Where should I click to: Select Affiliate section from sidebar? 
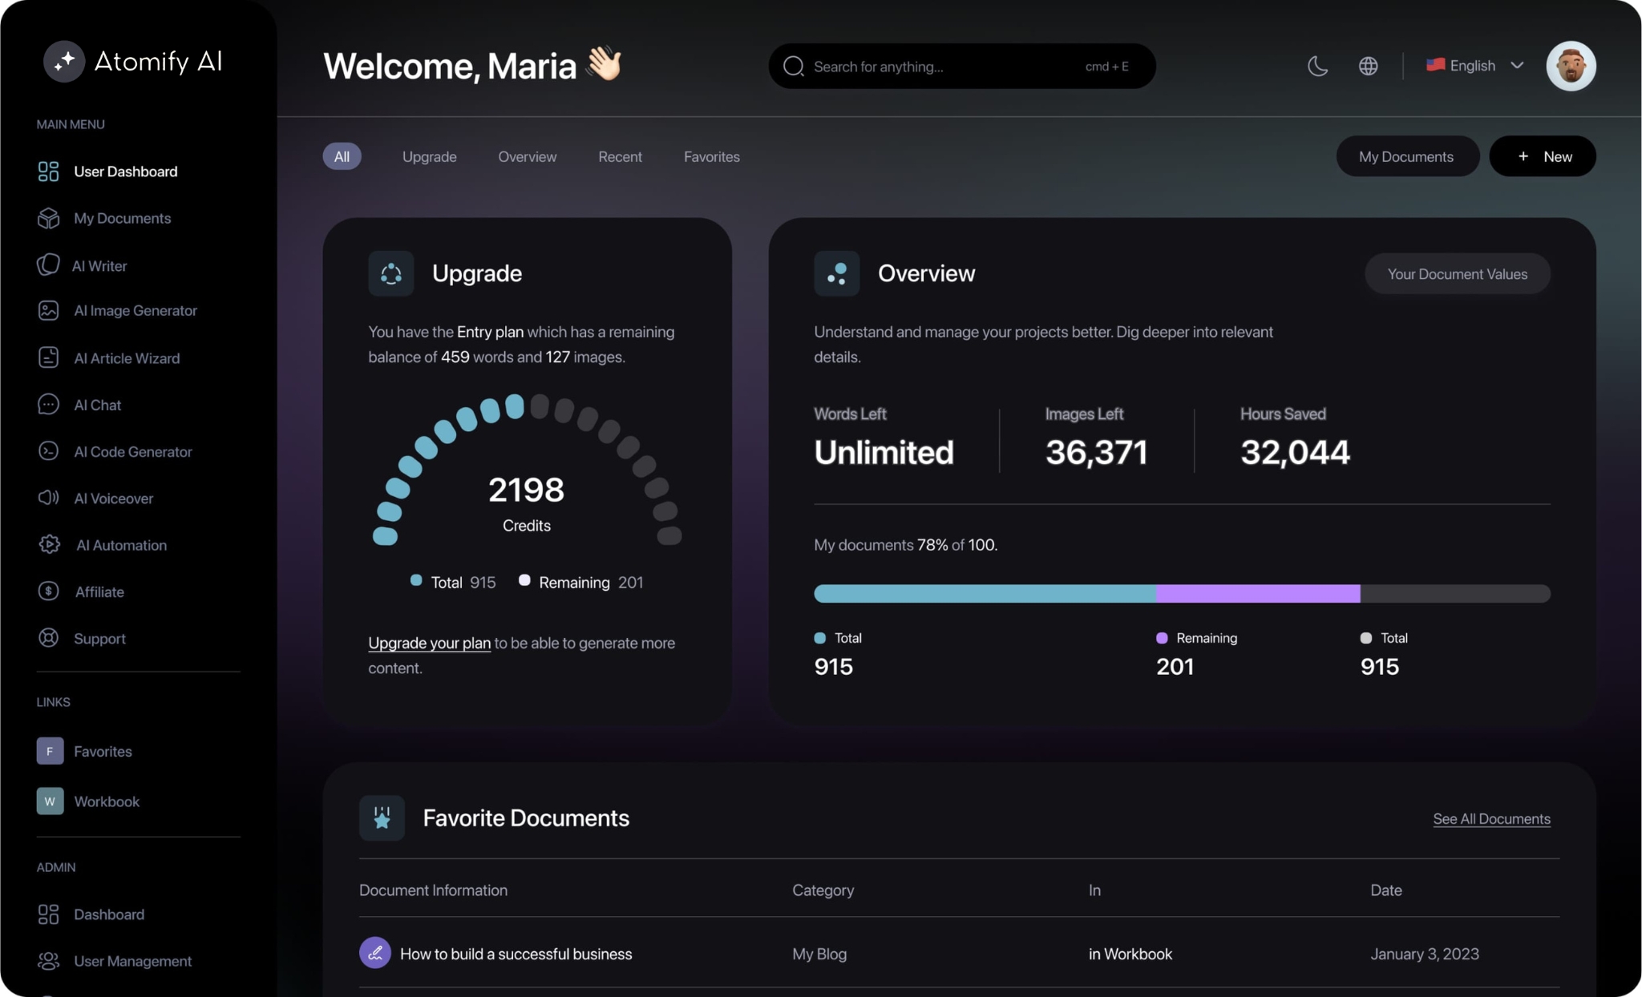(x=99, y=591)
